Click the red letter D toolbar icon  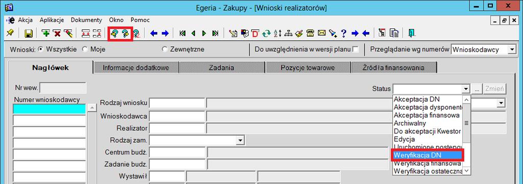click(255, 33)
